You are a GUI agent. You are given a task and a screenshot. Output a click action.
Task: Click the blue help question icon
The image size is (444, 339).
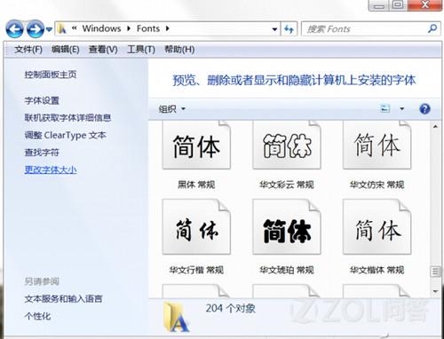click(x=424, y=109)
